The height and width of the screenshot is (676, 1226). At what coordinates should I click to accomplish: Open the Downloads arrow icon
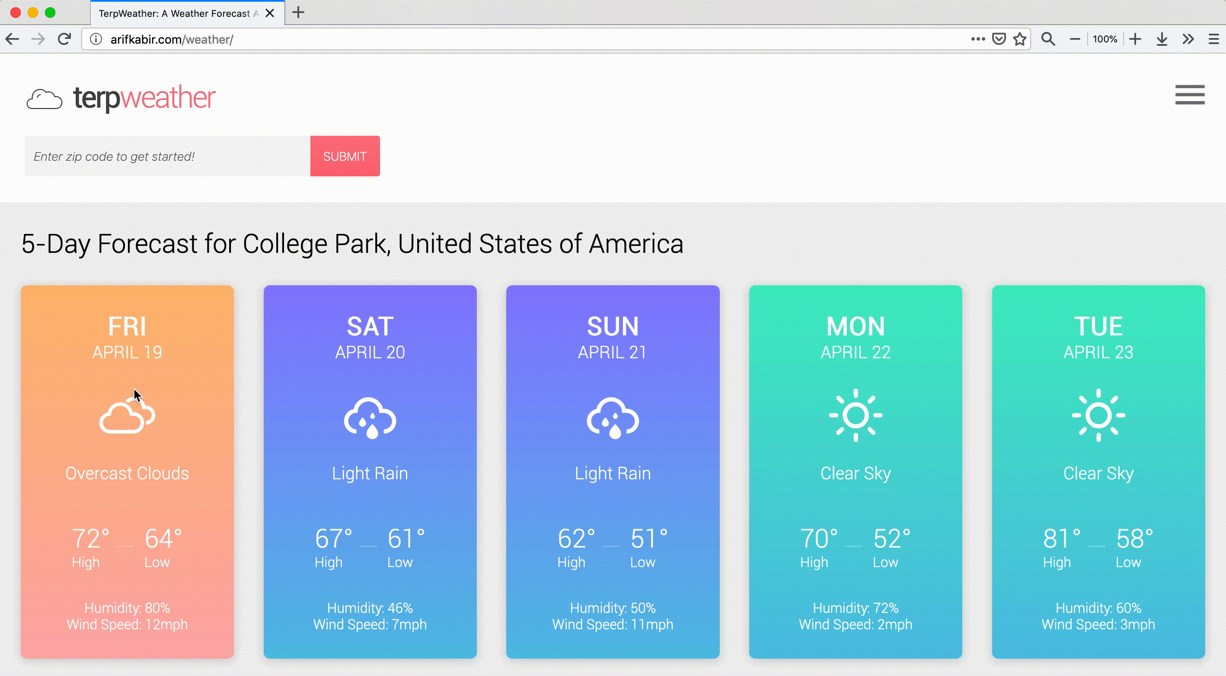click(x=1162, y=39)
